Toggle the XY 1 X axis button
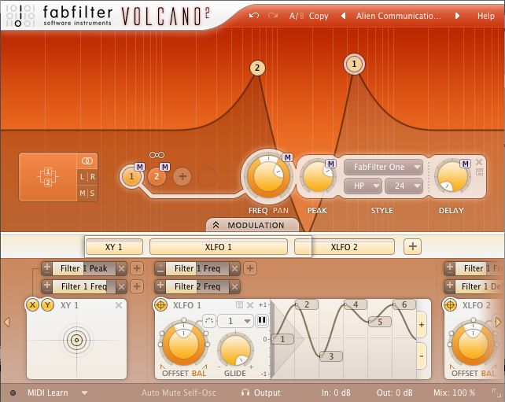The image size is (505, 402). [x=32, y=304]
